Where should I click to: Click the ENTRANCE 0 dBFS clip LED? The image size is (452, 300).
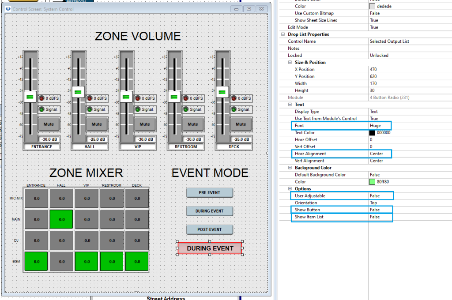(x=42, y=98)
